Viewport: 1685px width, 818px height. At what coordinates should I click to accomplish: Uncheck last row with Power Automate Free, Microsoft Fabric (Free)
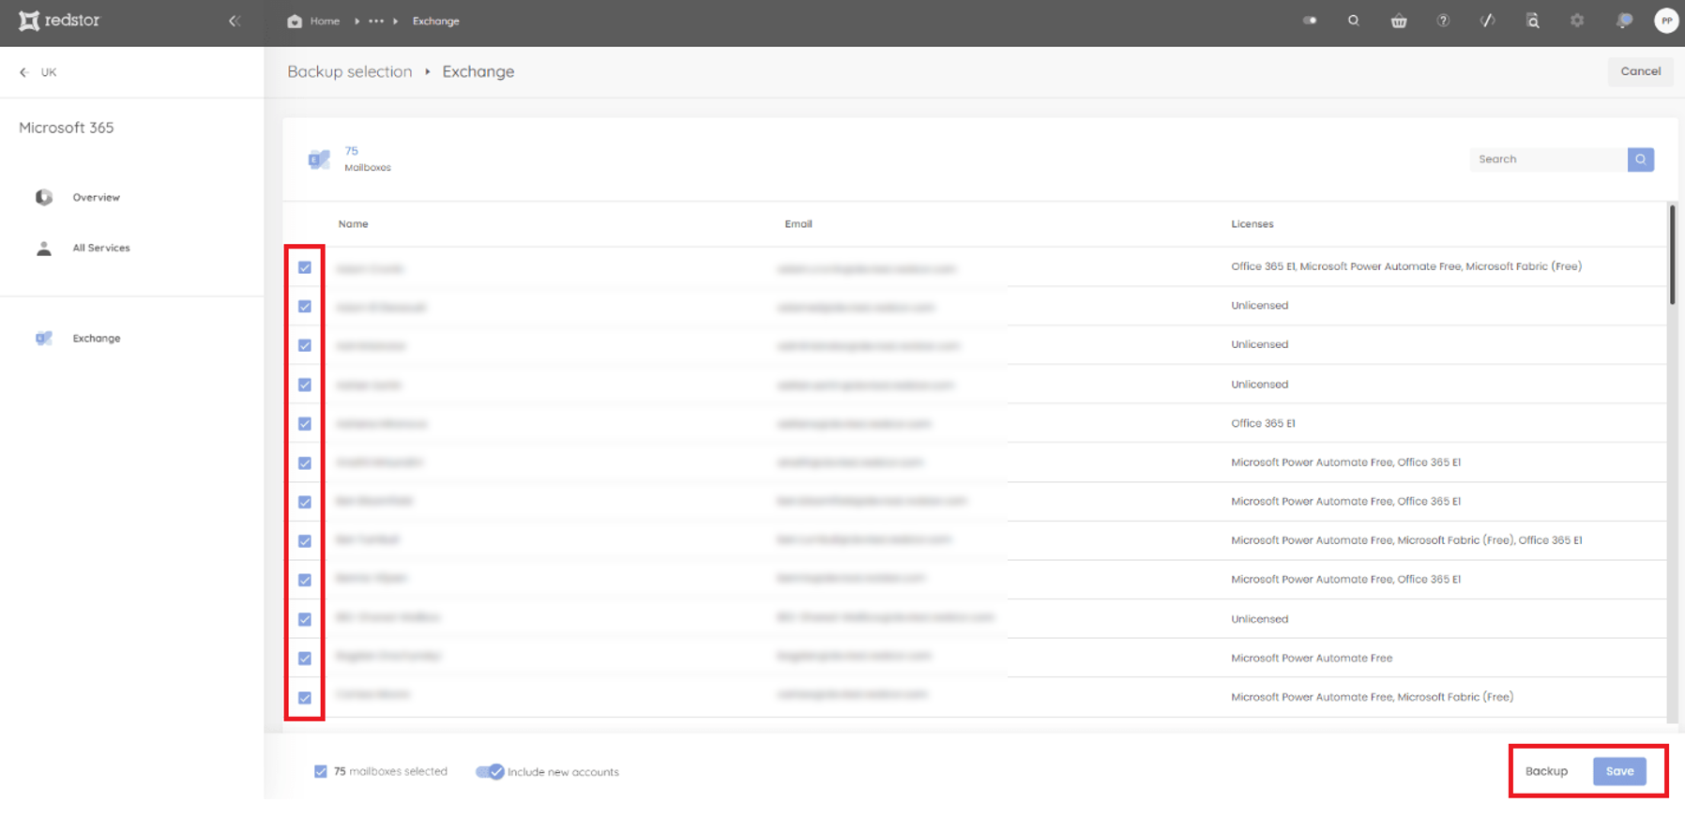coord(305,698)
